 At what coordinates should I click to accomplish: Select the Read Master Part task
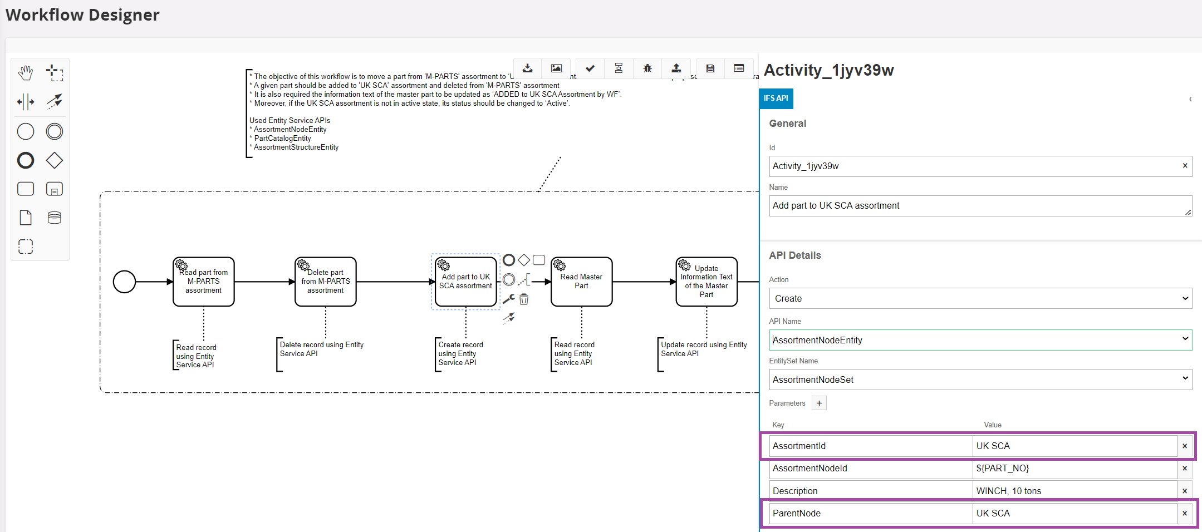click(x=581, y=282)
